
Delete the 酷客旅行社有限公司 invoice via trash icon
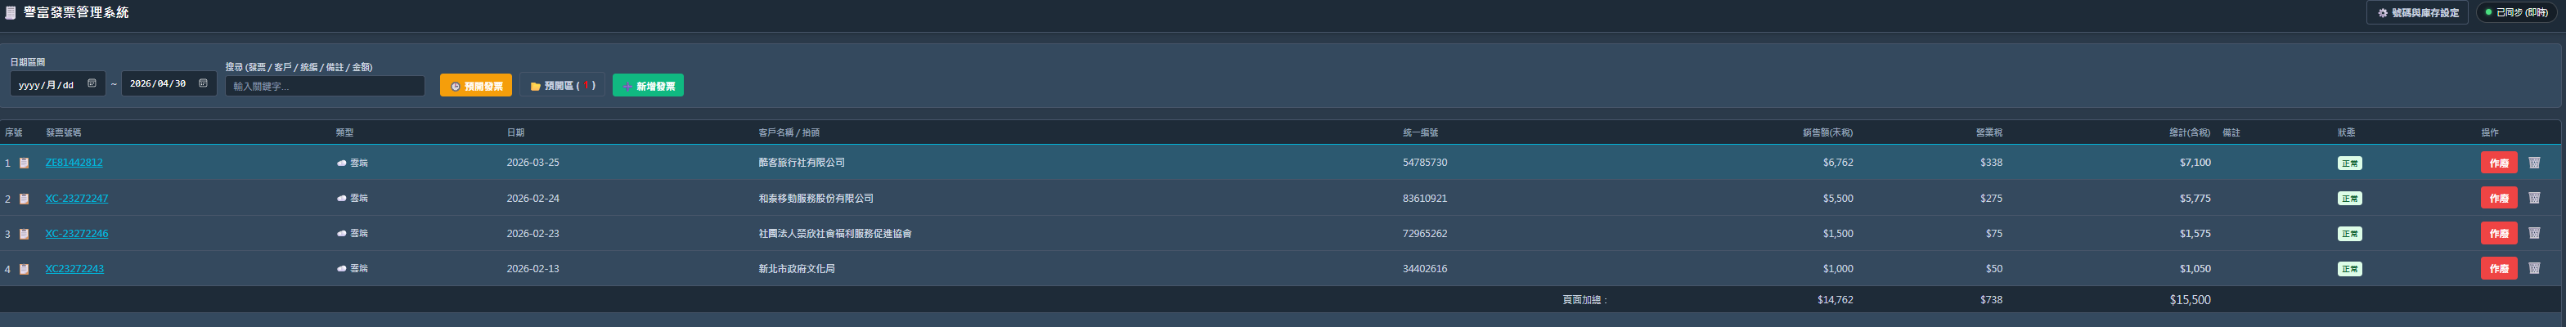[x=2534, y=163]
